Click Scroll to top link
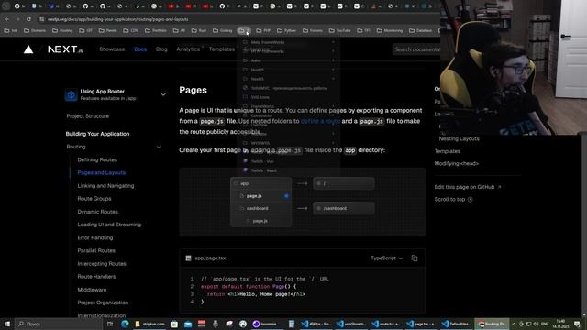 (453, 200)
